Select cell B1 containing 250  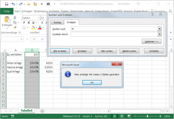pos(32,55)
